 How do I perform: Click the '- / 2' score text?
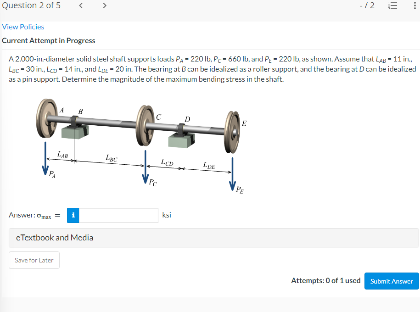[x=367, y=6]
